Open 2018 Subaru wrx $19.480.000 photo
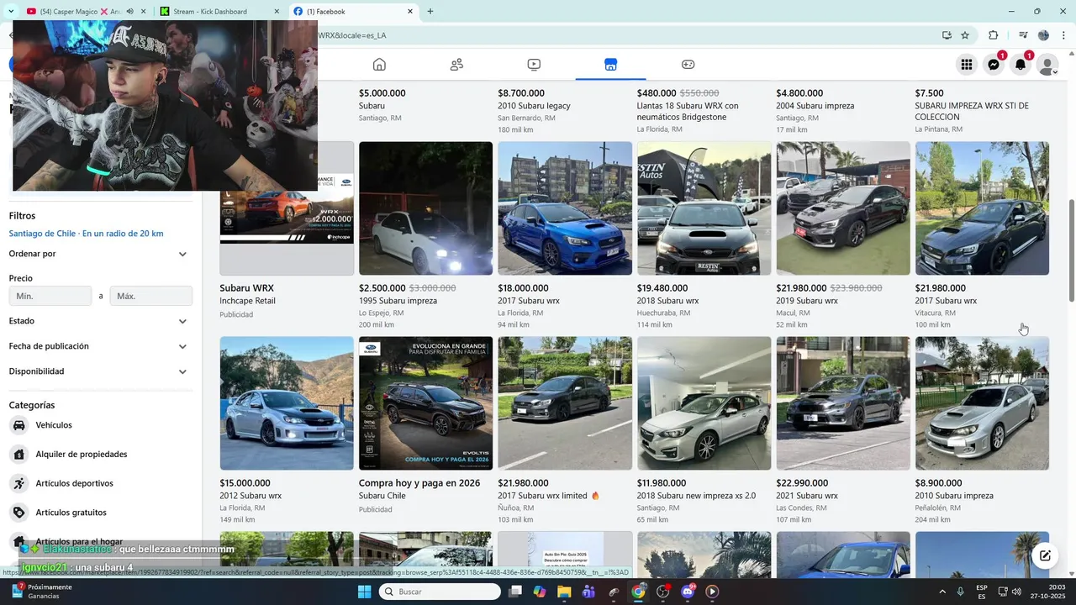The width and height of the screenshot is (1076, 605). (x=704, y=208)
